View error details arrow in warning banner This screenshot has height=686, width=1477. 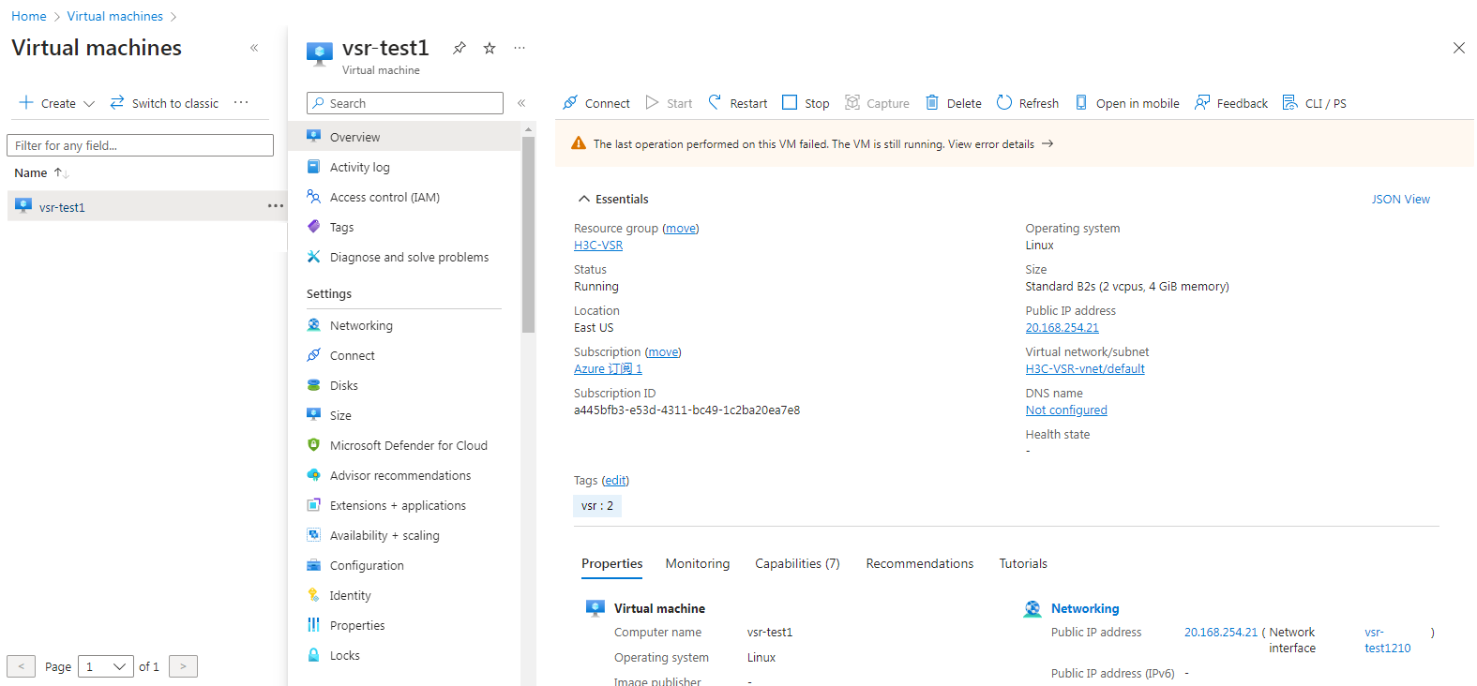point(1047,143)
